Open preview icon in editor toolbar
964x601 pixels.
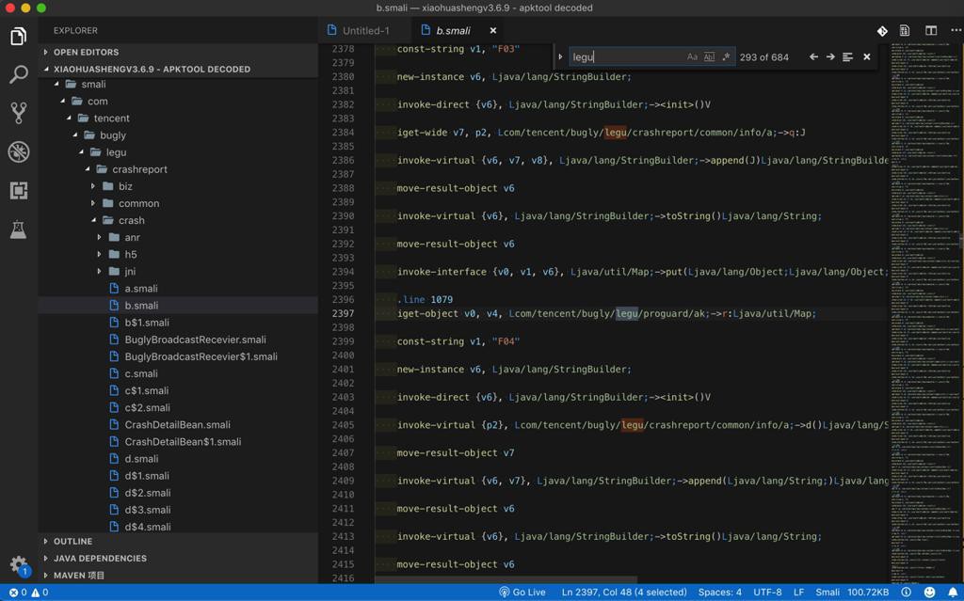(x=905, y=31)
